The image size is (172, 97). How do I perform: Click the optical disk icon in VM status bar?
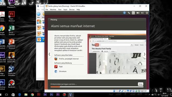(117, 91)
